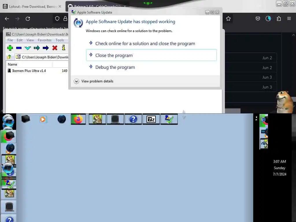Image resolution: width=296 pixels, height=222 pixels.
Task: Click the shield checkmark icon in horizontal taskbar
Action: point(169,119)
